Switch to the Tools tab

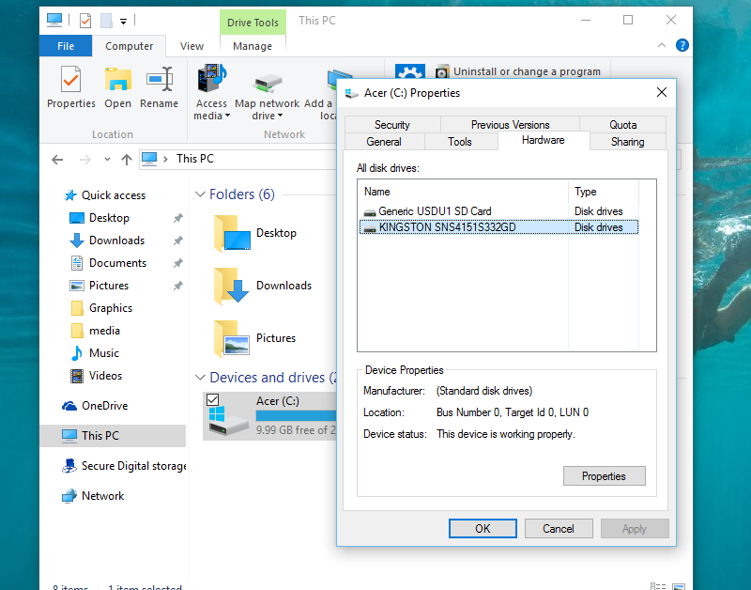[x=459, y=142]
